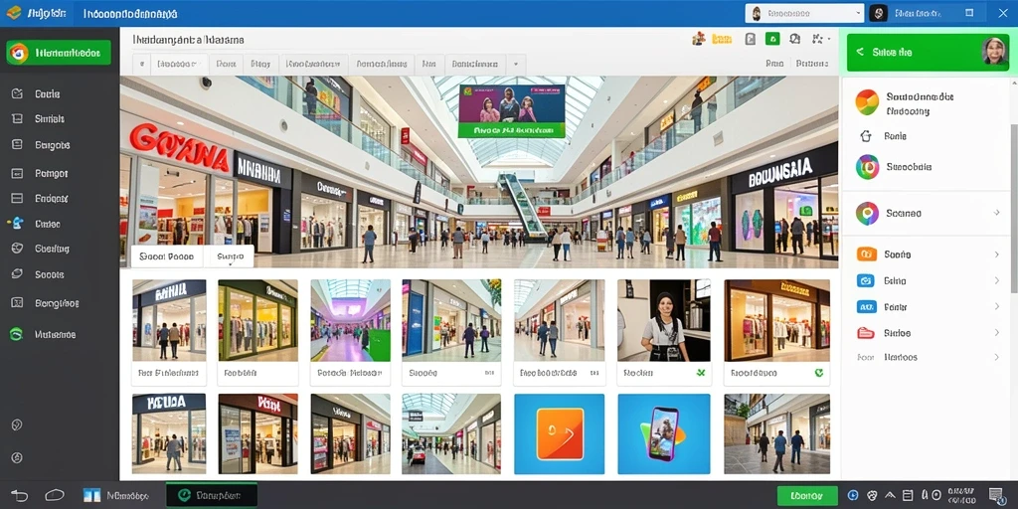Open the first tab with a dropdown caret

[179, 65]
